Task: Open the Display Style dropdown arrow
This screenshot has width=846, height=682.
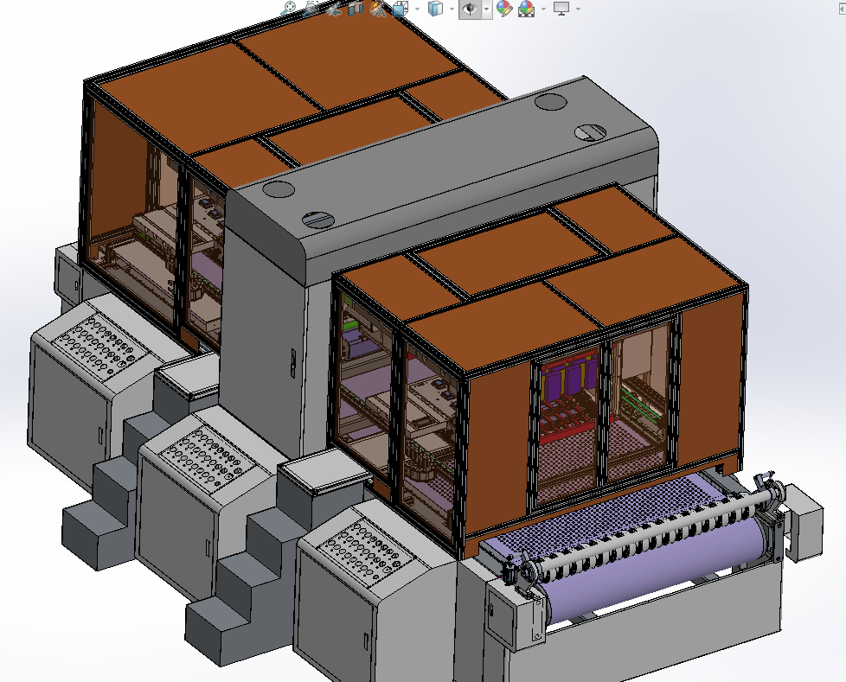Action: point(452,9)
